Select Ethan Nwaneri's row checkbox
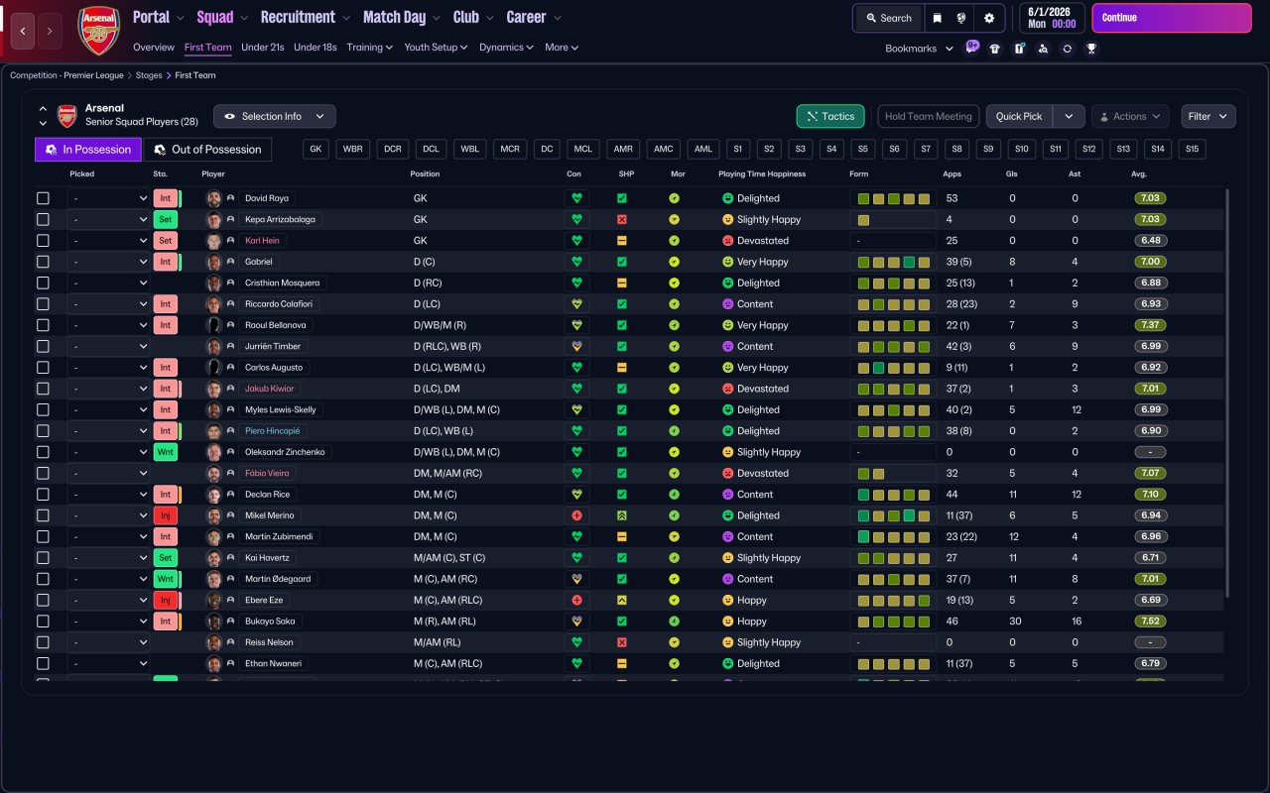 pos(43,663)
